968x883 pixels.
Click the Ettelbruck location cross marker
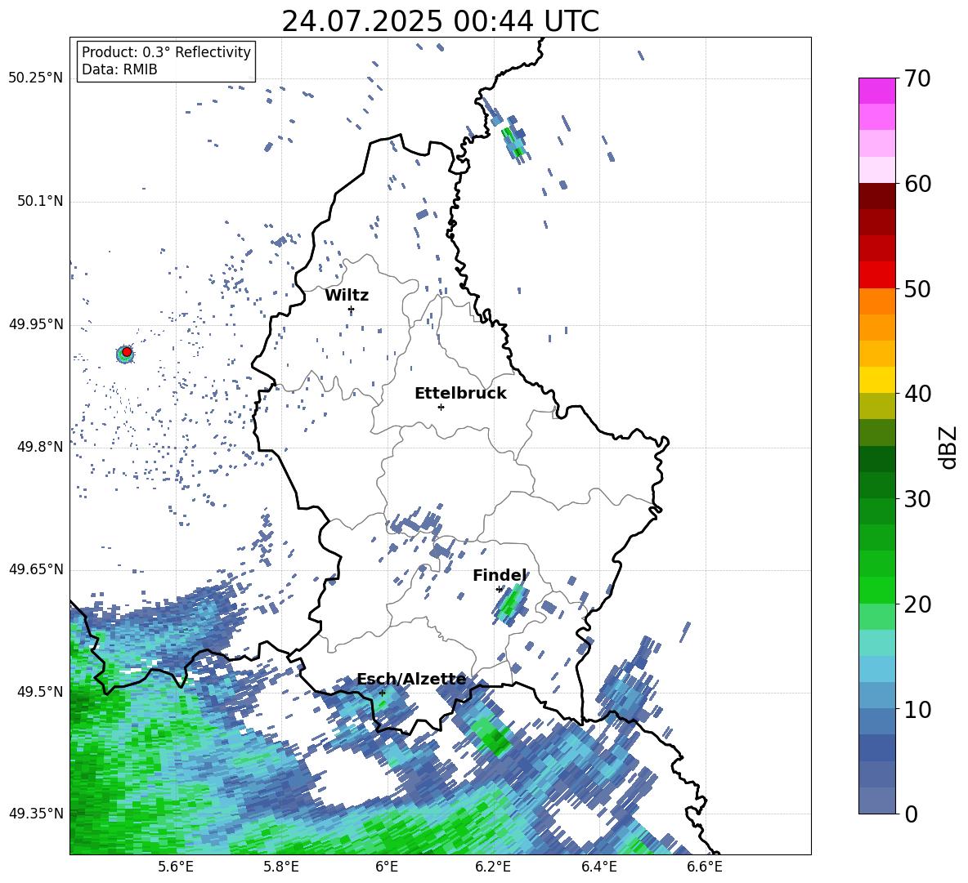point(441,408)
